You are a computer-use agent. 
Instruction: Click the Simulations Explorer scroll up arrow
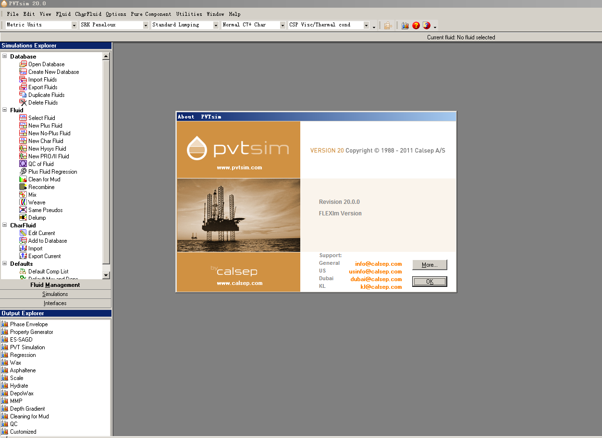pos(106,56)
